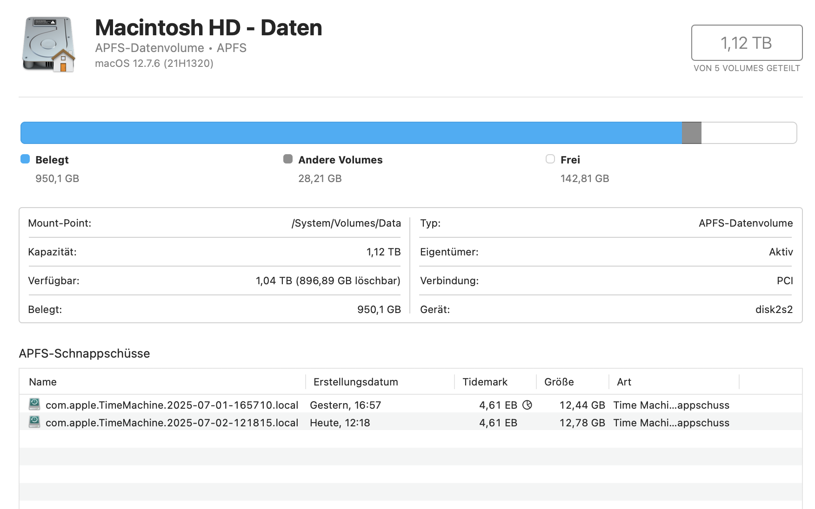Click the gray other-volumes segment of storage bar
Screen dimensions: 815x509
692,133
